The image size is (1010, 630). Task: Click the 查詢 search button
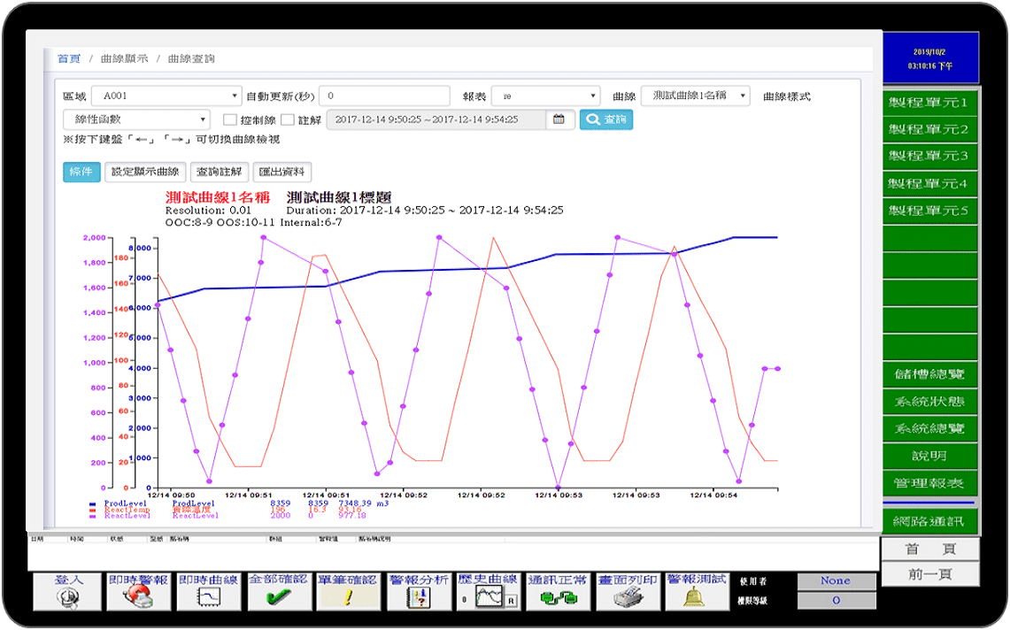(x=605, y=119)
